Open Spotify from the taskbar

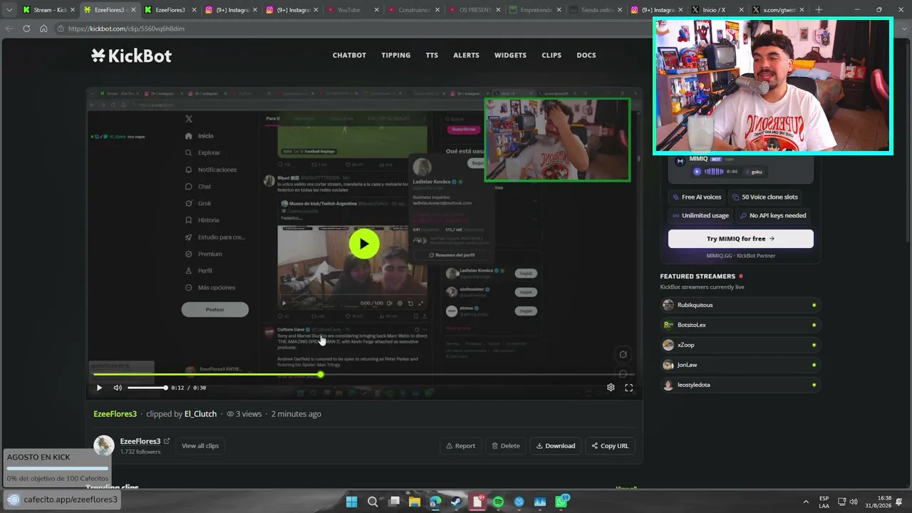[498, 502]
